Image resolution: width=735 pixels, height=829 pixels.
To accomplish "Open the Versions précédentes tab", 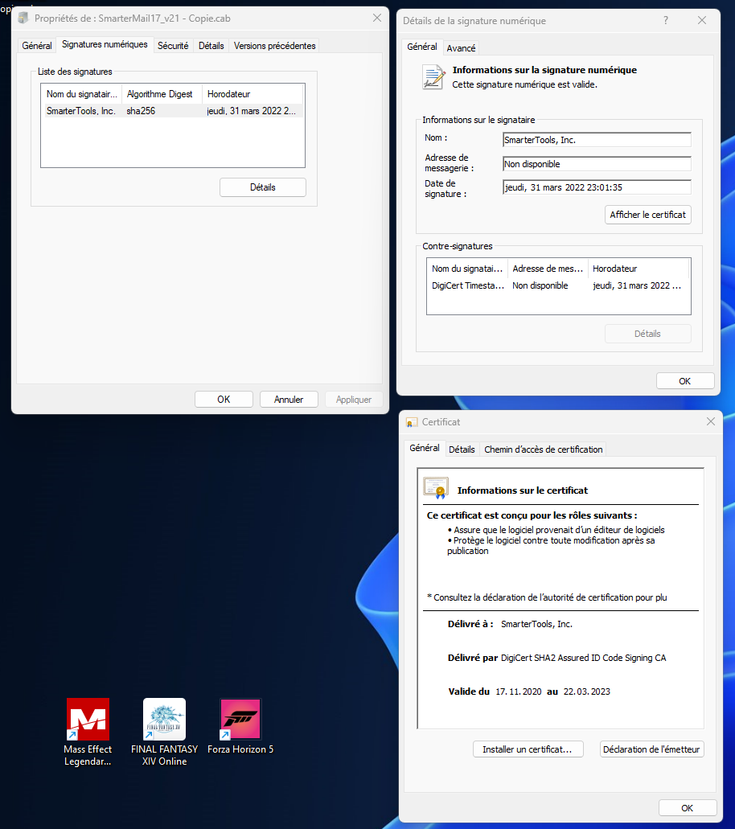I will (274, 46).
